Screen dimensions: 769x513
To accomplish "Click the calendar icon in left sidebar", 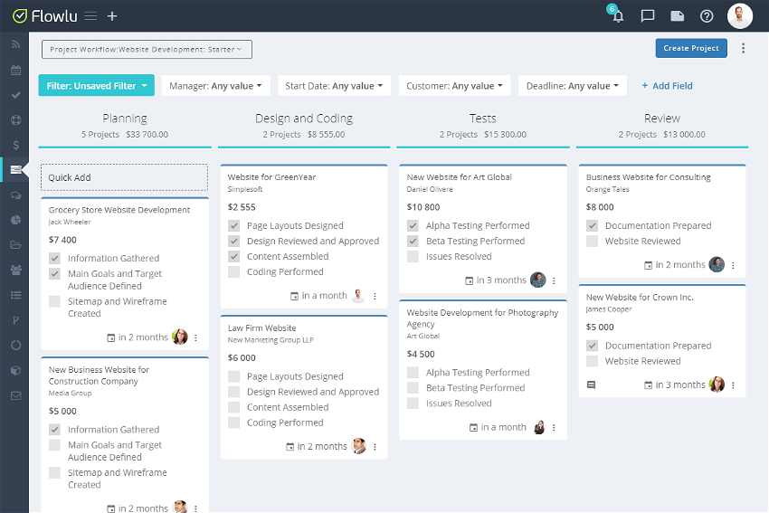I will click(x=15, y=70).
